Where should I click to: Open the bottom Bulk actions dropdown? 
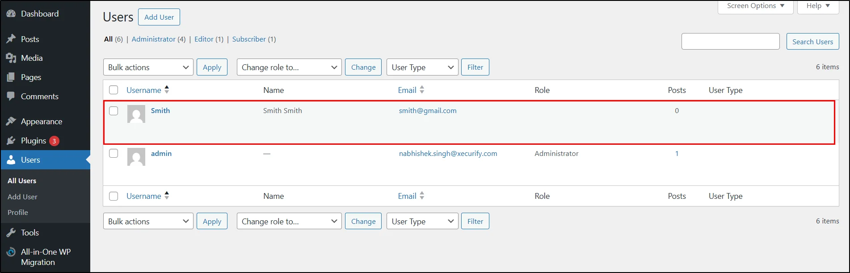tap(148, 221)
